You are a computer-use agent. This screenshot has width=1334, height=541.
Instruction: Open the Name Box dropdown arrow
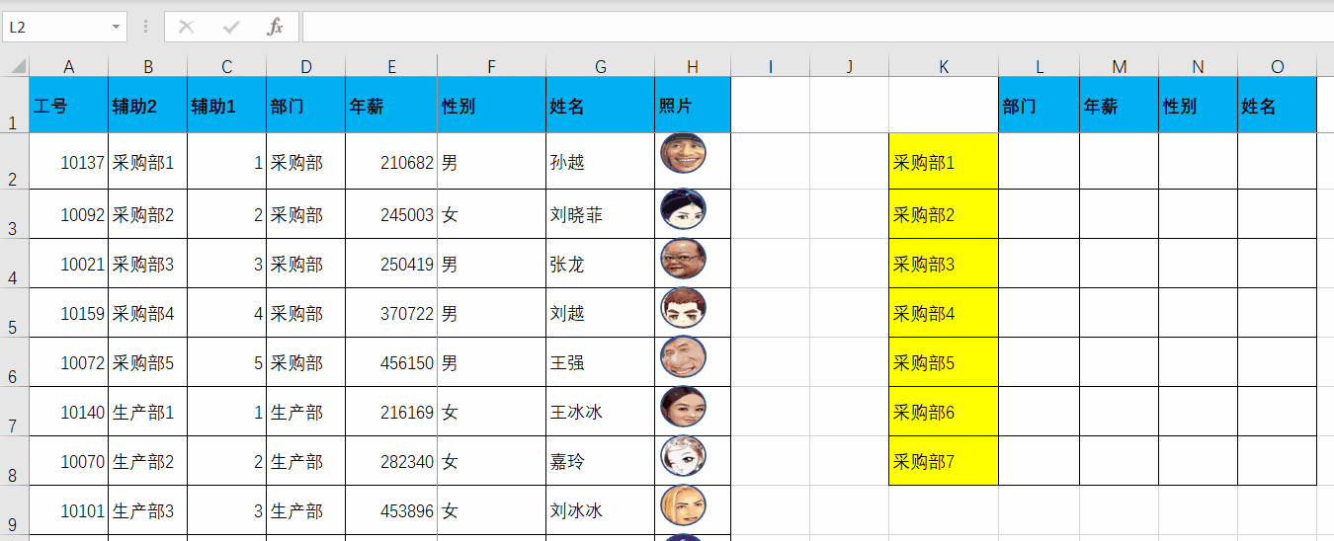pos(118,27)
